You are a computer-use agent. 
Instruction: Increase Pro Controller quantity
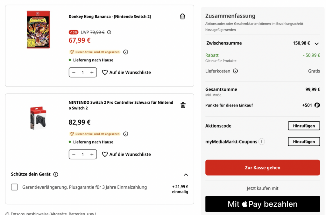[92, 154]
